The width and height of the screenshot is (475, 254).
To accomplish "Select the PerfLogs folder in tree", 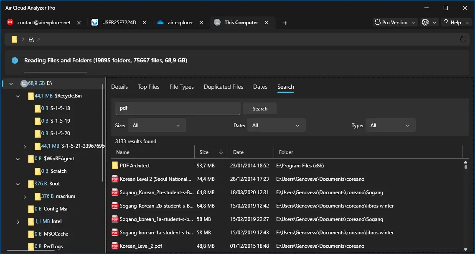I will point(53,246).
